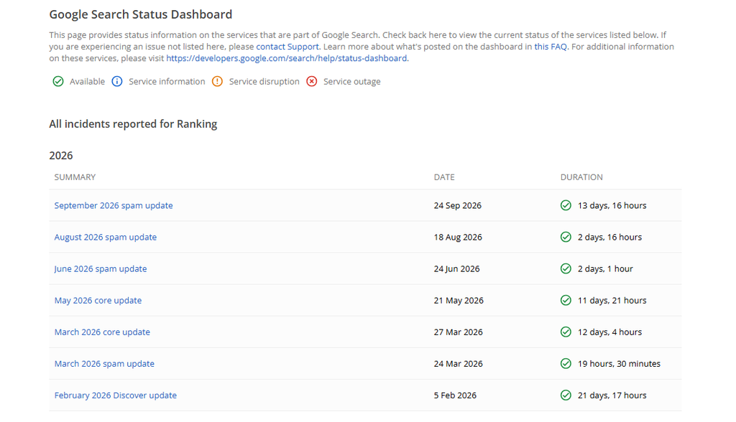Open September 2026 spam update incident
Viewport: 736px width, 422px height.
tap(114, 205)
